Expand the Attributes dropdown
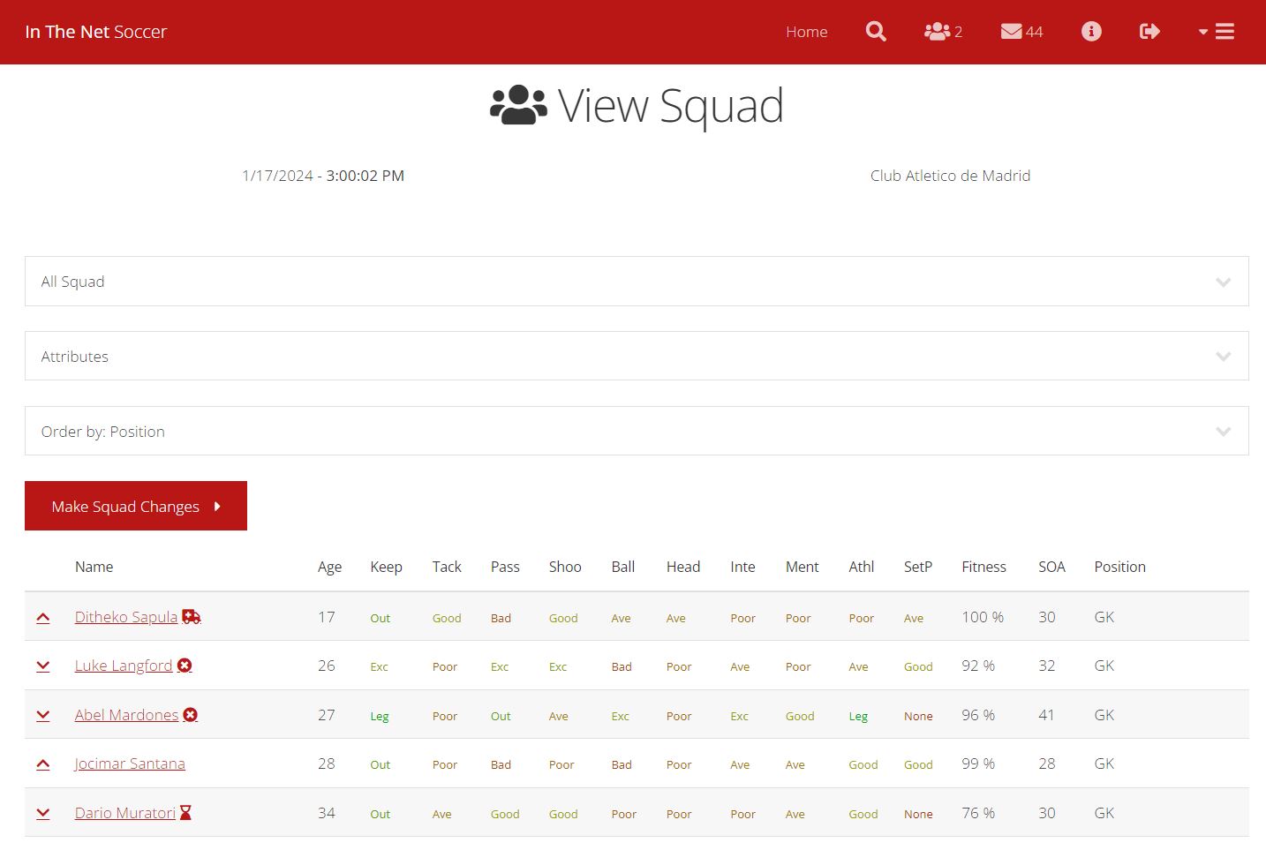1266x850 pixels. tap(637, 356)
